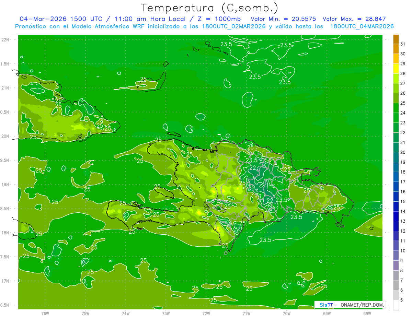Viewport: 412px width, 318px height.
Task: Click the '76W' longitude axis label
Action: point(45,313)
